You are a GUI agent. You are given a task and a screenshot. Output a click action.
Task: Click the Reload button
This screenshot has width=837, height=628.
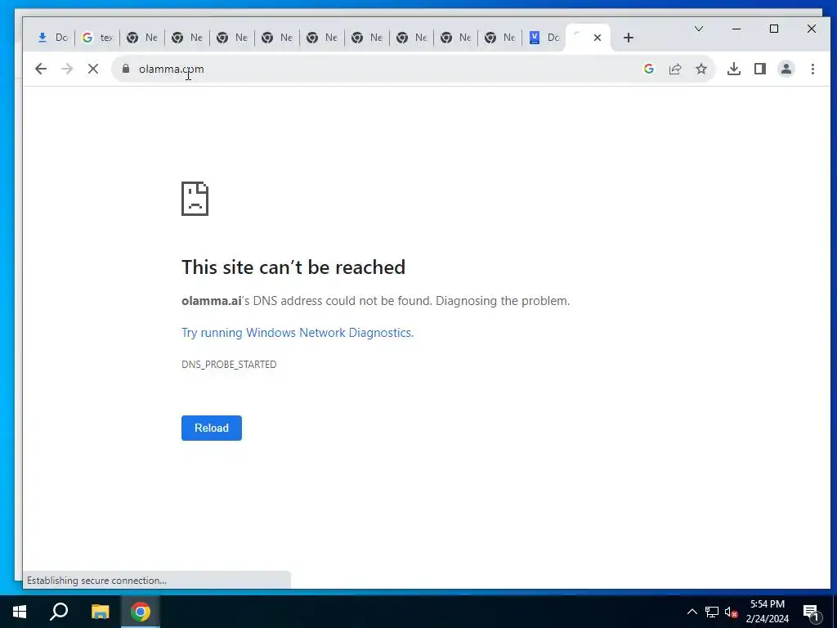click(212, 428)
